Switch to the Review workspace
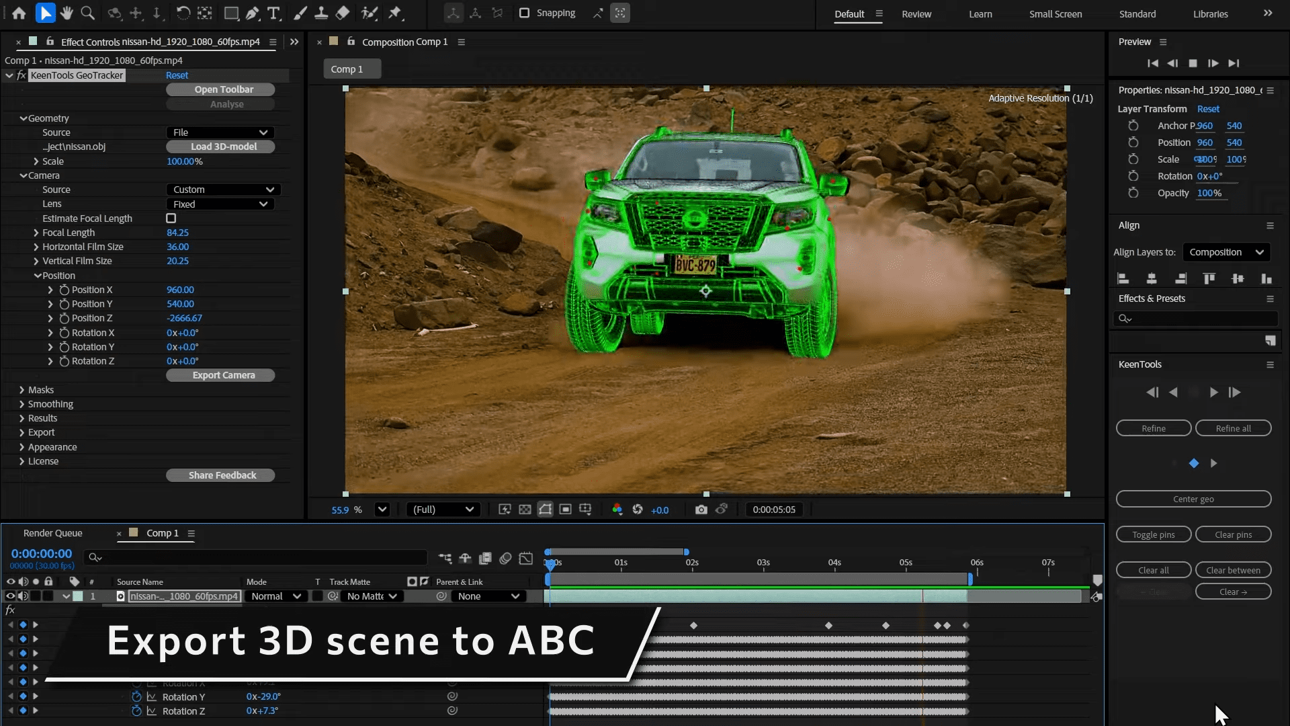1290x726 pixels. 917,13
